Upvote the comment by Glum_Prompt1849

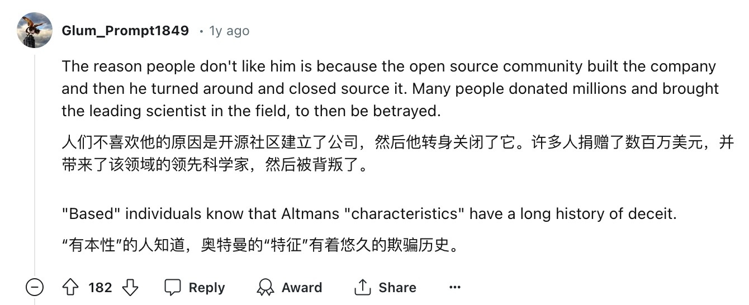(70, 288)
